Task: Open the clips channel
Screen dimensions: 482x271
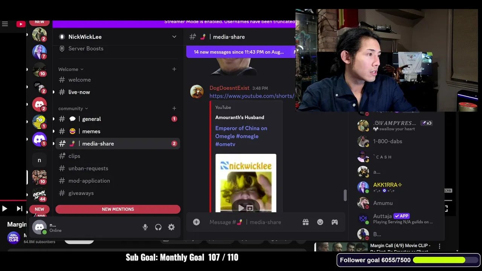Action: [118, 156]
